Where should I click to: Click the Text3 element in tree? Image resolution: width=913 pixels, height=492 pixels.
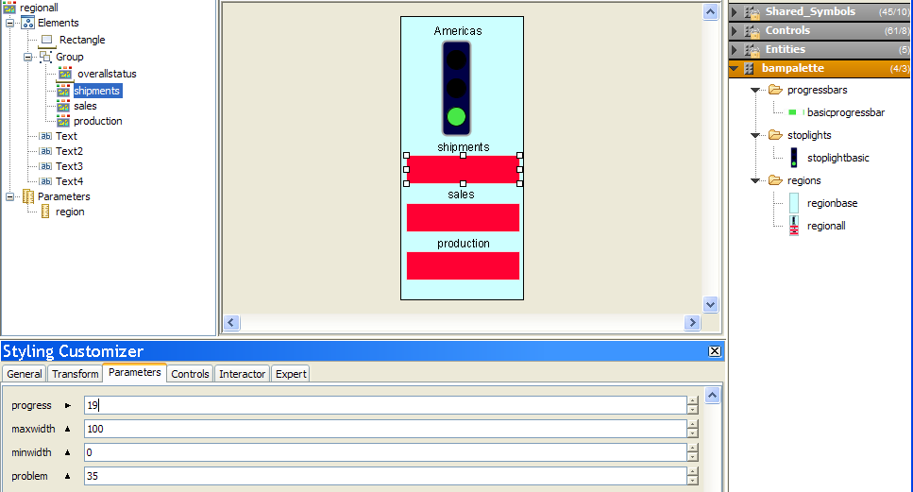click(69, 166)
